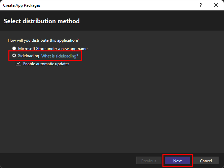Cancel the app package wizard
Screen dimensions: 224x168
point(206,161)
